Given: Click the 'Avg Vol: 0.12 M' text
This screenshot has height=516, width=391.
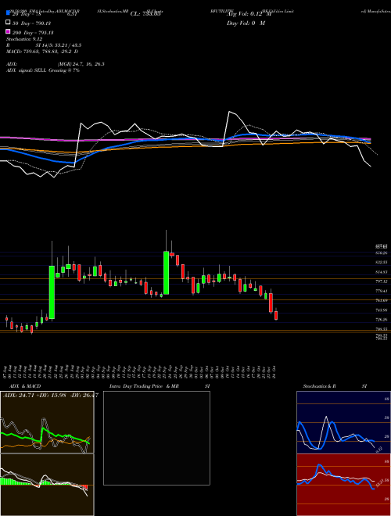Looking at the screenshot, I should tap(249, 14).
